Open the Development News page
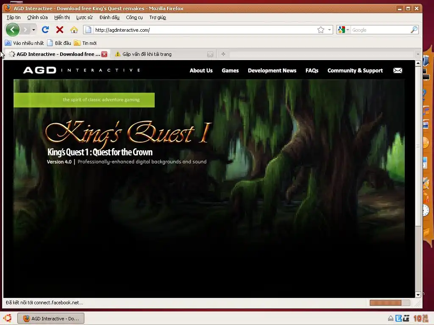 [272, 71]
